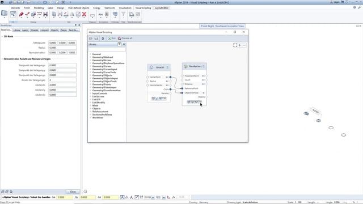363x204 pixels.
Task: Toggle PlaceByCount Count input port
Action: click(182, 80)
